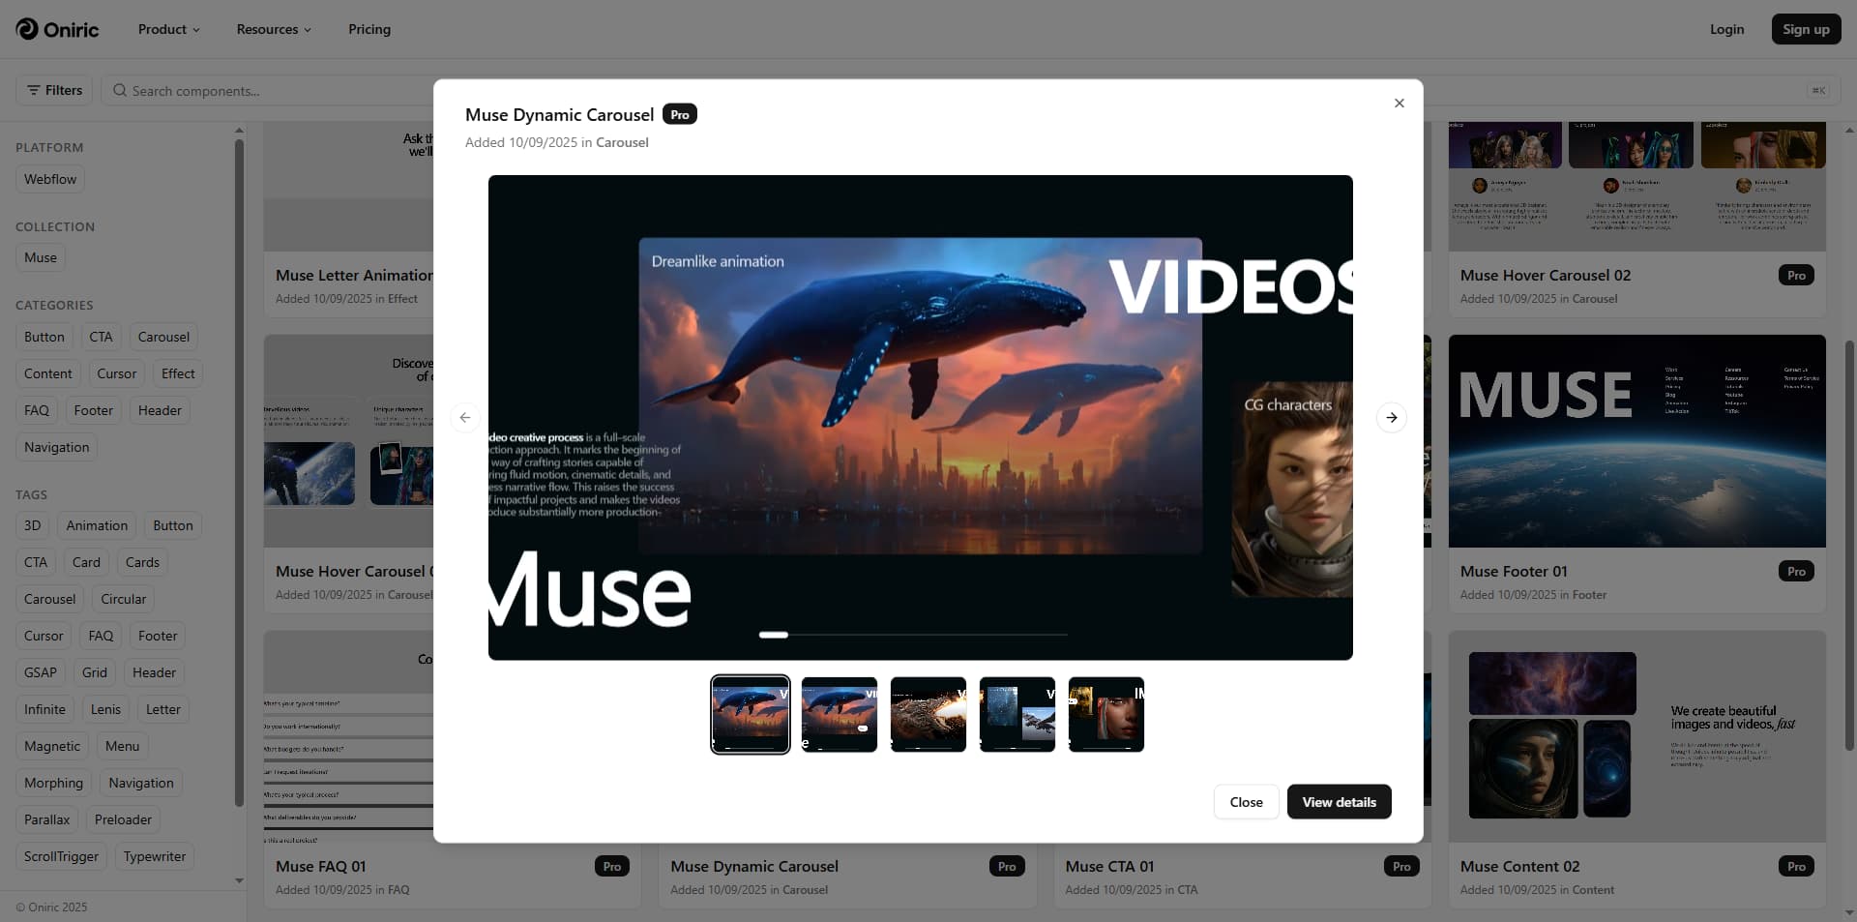Select the woman's face thumbnail in the modal
1857x922 pixels.
(x=1106, y=715)
